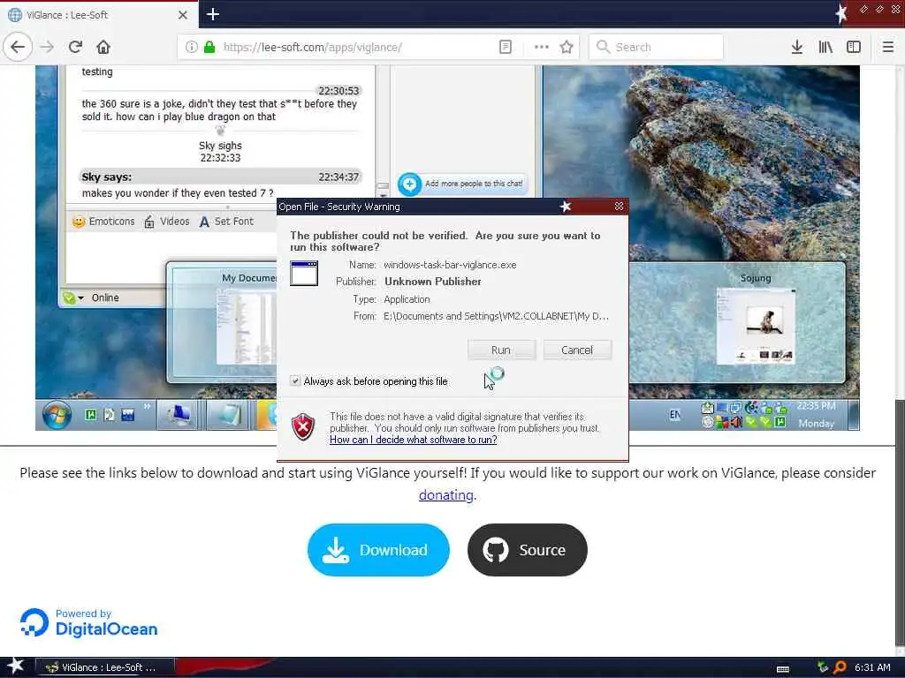Click the windows-task-bar-viglance.exe file name
This screenshot has width=905, height=678.
[x=450, y=265]
